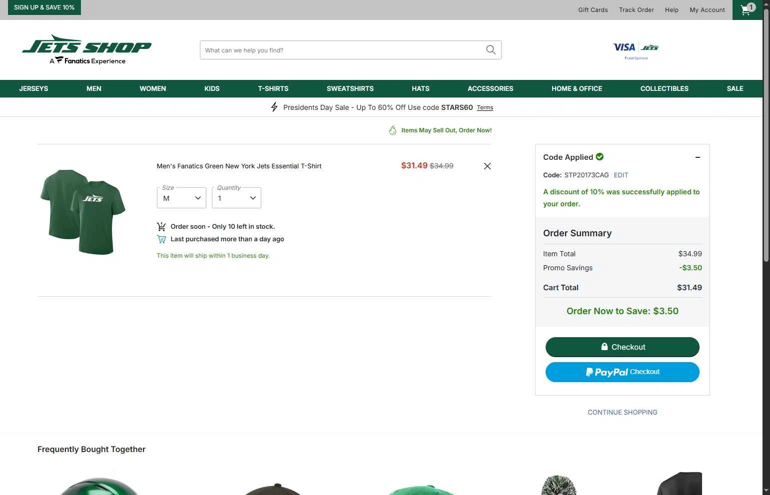Click the Sign Up & Save 10% button
The image size is (770, 495).
(44, 7)
